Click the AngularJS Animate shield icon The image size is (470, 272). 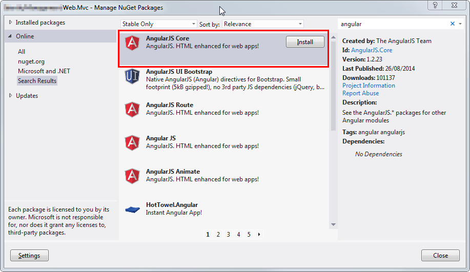(x=132, y=176)
